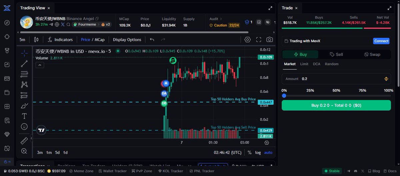This screenshot has width=400, height=176.
Task: Switch to Limit order type
Action: (304, 64)
